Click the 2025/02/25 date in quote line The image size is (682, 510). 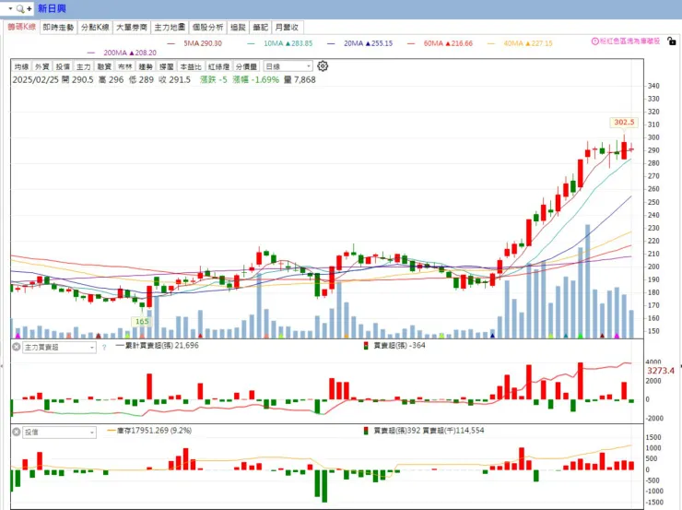(x=35, y=79)
